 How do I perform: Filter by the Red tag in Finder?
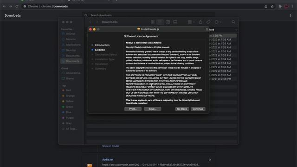68,90
